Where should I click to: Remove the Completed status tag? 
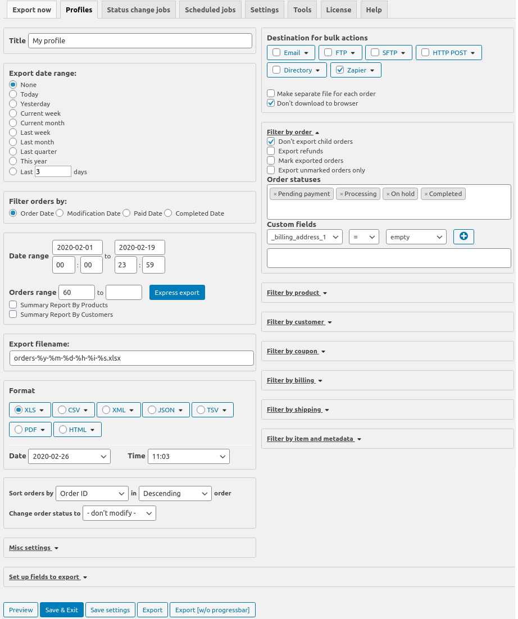pos(426,194)
